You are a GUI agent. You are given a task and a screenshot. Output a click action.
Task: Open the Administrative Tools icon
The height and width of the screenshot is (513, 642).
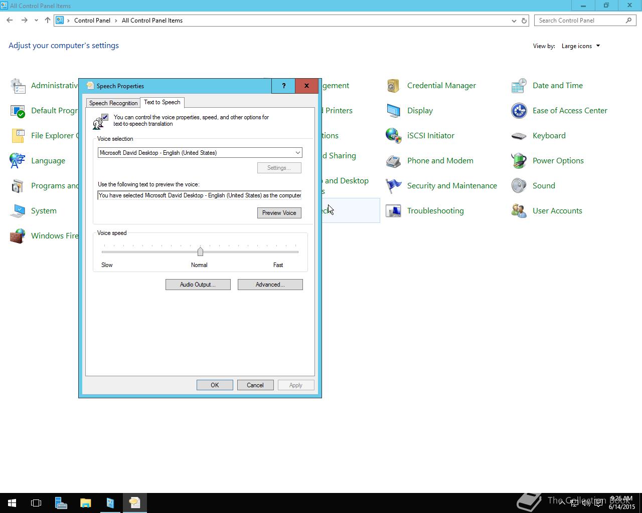click(x=18, y=86)
